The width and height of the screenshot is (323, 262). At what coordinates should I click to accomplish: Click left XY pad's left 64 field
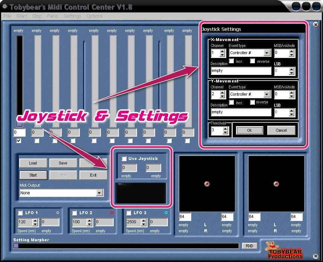coord(185,217)
